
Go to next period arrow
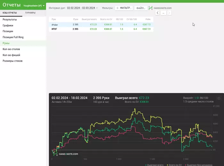click(x=169, y=13)
